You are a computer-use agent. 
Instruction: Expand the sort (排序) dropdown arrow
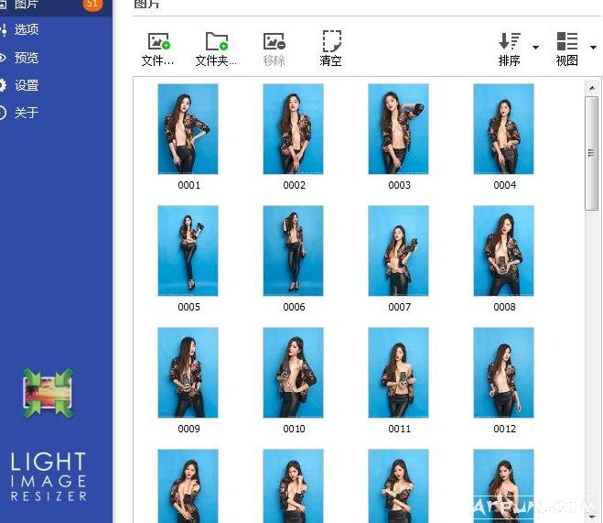(x=535, y=47)
